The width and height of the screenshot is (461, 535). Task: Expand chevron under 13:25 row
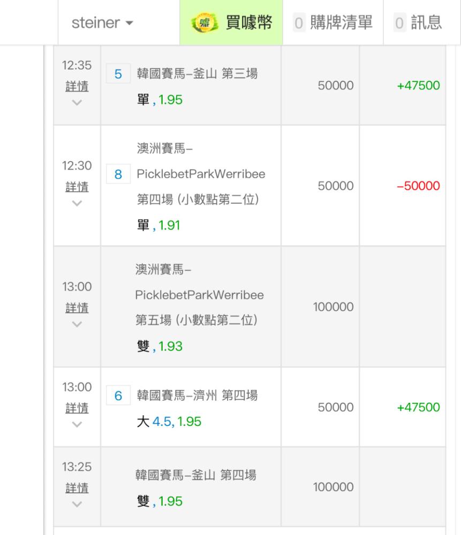point(77,505)
